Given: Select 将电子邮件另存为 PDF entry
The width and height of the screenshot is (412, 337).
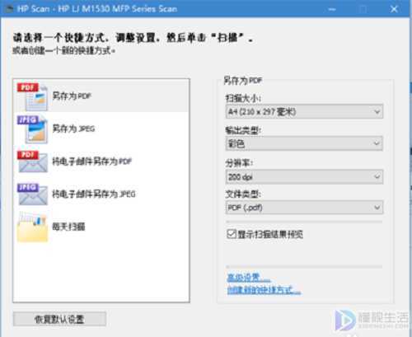Looking at the screenshot, I should pos(101,161).
